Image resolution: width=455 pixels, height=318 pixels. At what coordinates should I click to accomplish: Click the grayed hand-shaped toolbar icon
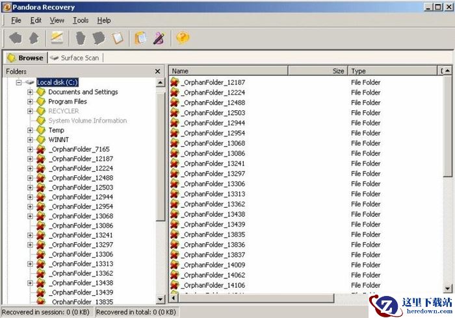point(81,38)
